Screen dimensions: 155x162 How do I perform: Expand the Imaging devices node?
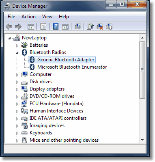17,126
